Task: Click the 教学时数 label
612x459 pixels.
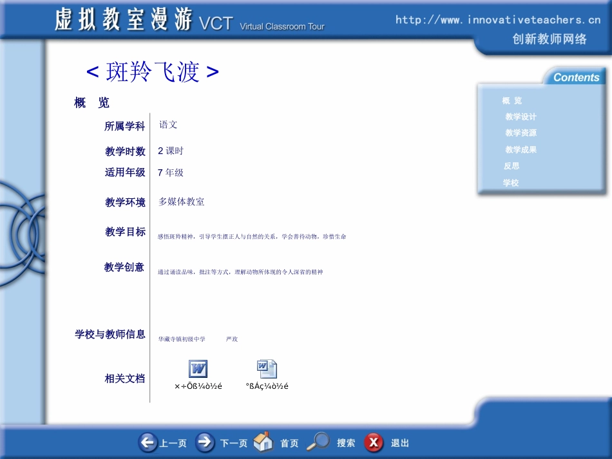Action: 125,151
